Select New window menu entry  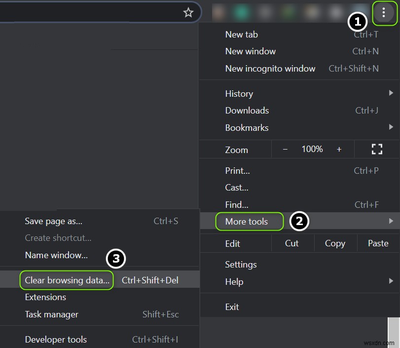pos(299,51)
